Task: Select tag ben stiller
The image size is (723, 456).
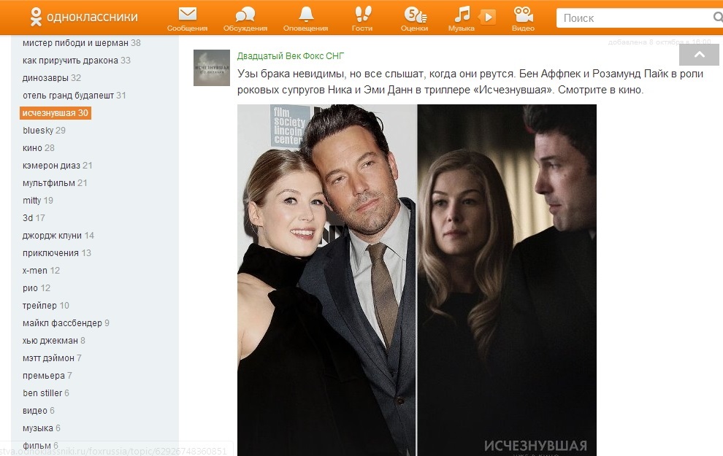Action: click(x=46, y=393)
